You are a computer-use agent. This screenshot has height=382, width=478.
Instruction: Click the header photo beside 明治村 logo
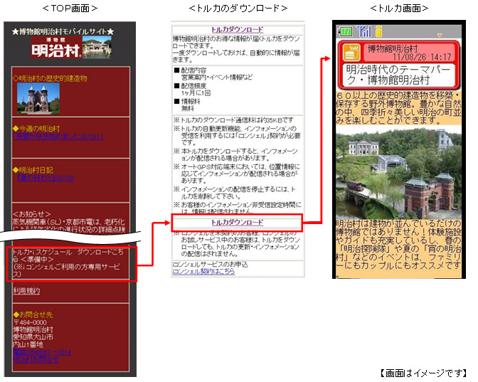(x=97, y=48)
